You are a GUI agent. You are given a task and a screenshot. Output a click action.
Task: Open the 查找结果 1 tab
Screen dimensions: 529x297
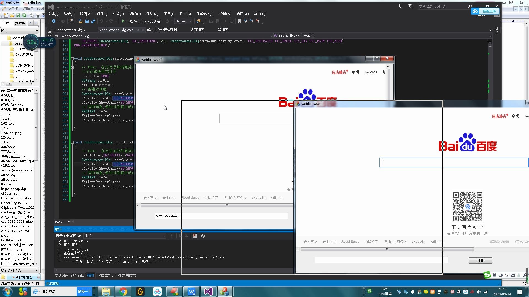pyautogui.click(x=105, y=275)
